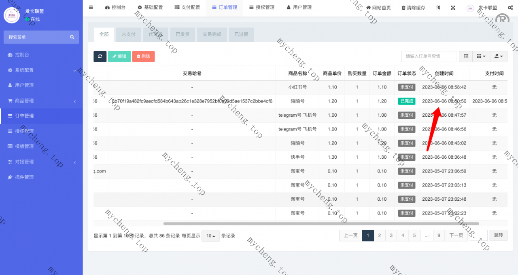The image size is (518, 275).
Task: Open the export data dropdown
Action: pyautogui.click(x=498, y=57)
